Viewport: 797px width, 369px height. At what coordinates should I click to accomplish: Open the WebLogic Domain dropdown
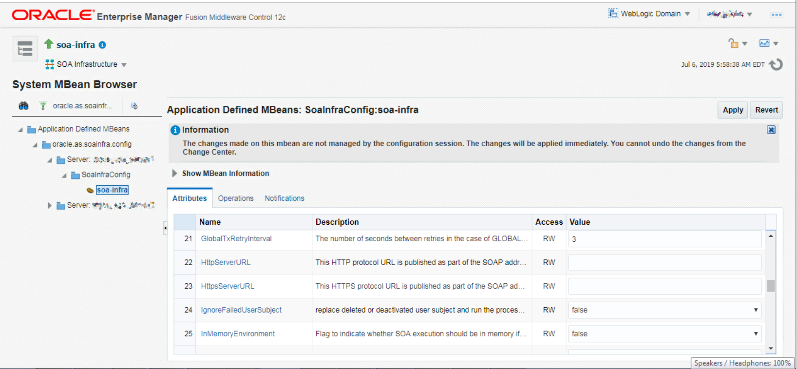(649, 14)
